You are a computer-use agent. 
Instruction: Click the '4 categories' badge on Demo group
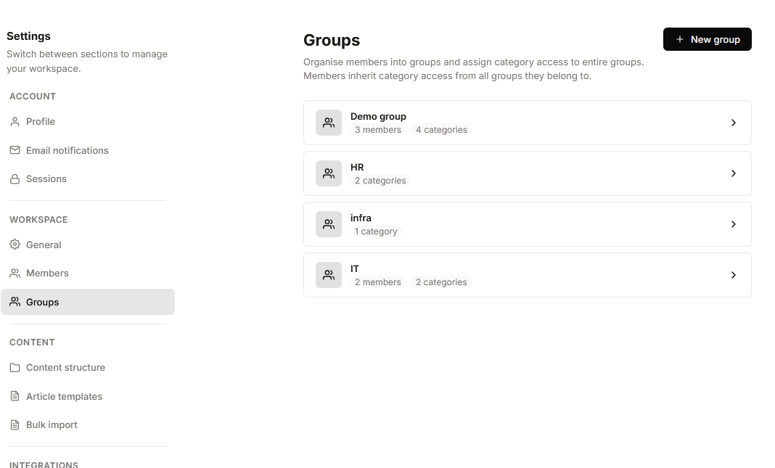pyautogui.click(x=441, y=130)
